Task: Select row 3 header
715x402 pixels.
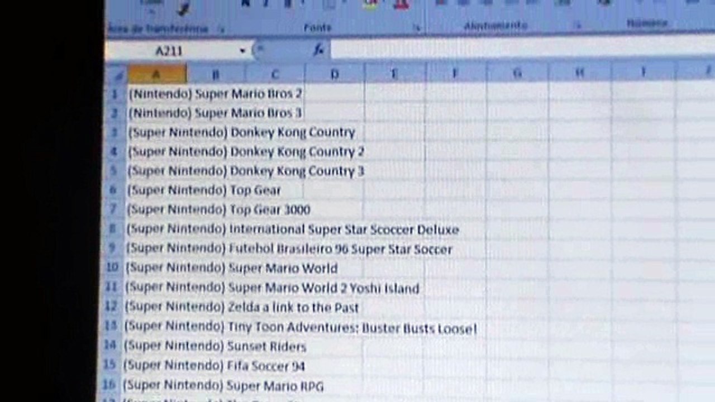Action: point(115,132)
